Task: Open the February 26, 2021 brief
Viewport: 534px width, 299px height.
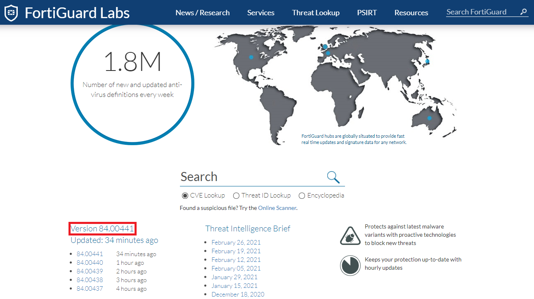Action: [x=236, y=242]
